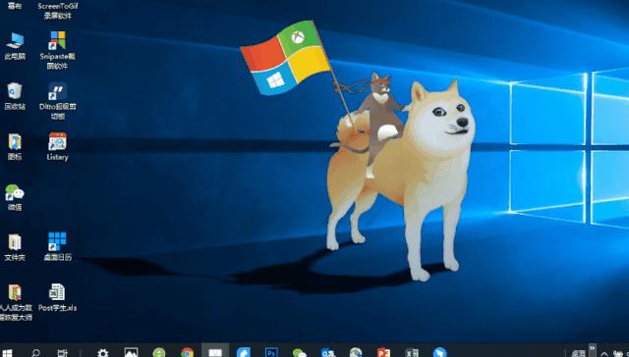
Task: Open the 微信 WeChat desktop shortcut
Action: point(15,197)
